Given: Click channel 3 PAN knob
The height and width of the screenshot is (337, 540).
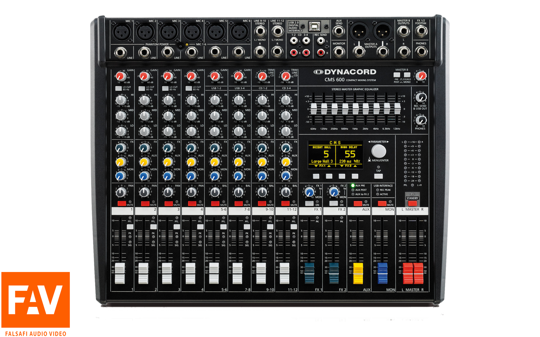Looking at the screenshot, I should tap(168, 192).
